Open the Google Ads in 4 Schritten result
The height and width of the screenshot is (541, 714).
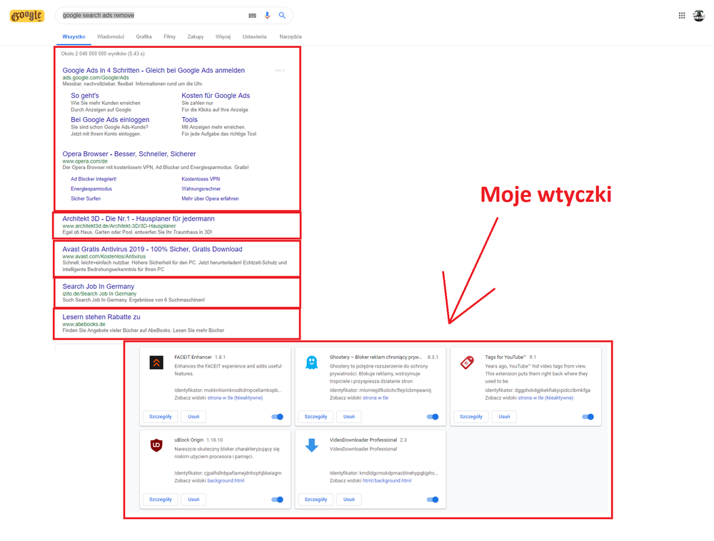(154, 71)
